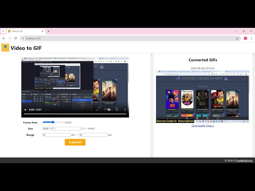Switch to the Video to GIF tab
Screen dimensions: 255x191
pos(24,31)
